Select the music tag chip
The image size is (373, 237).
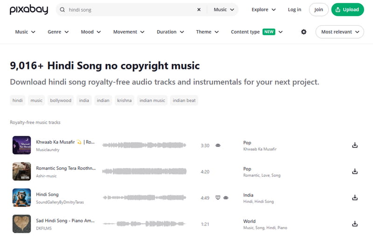point(36,100)
